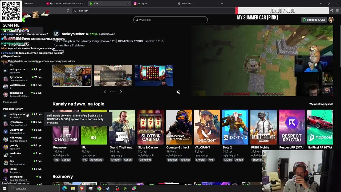Open Google Chrome from taskbar
341x192 pixels.
(x=99, y=189)
